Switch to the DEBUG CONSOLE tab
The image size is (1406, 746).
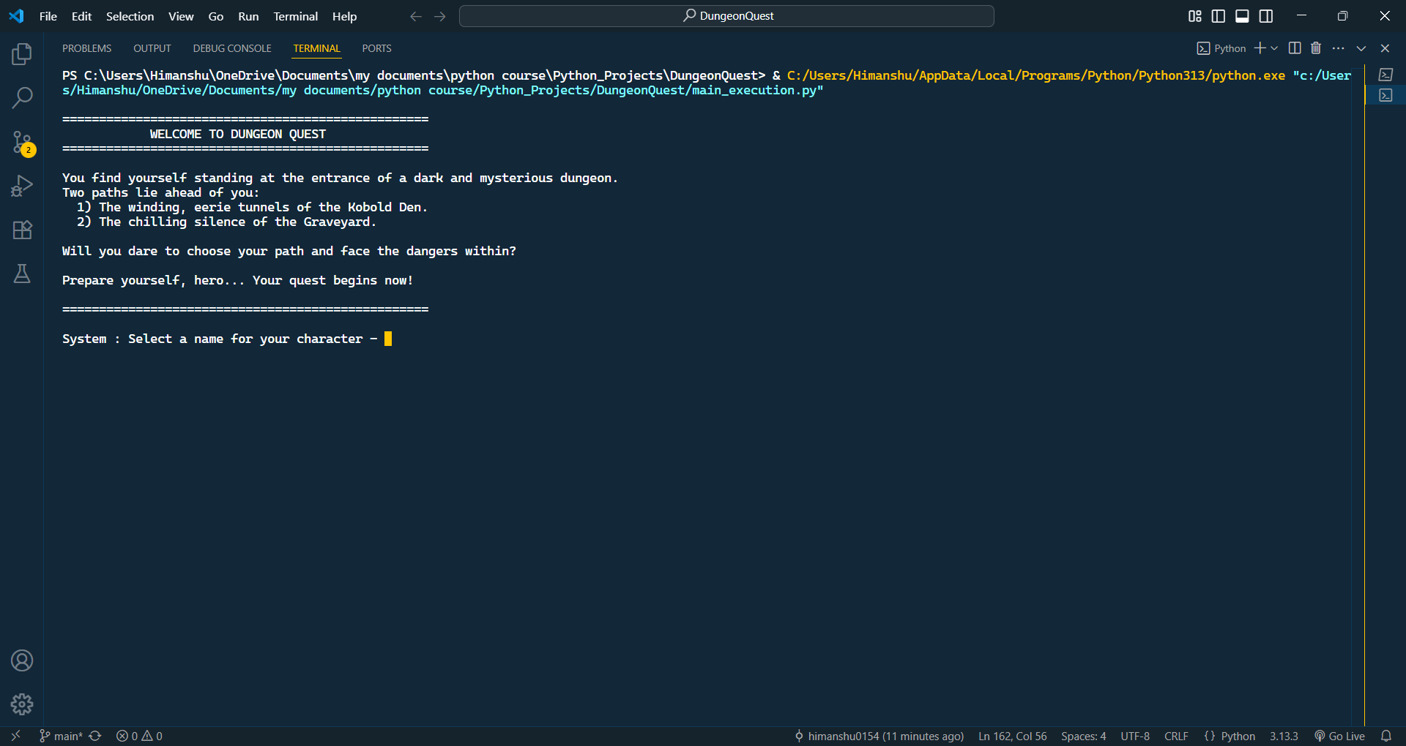[232, 48]
